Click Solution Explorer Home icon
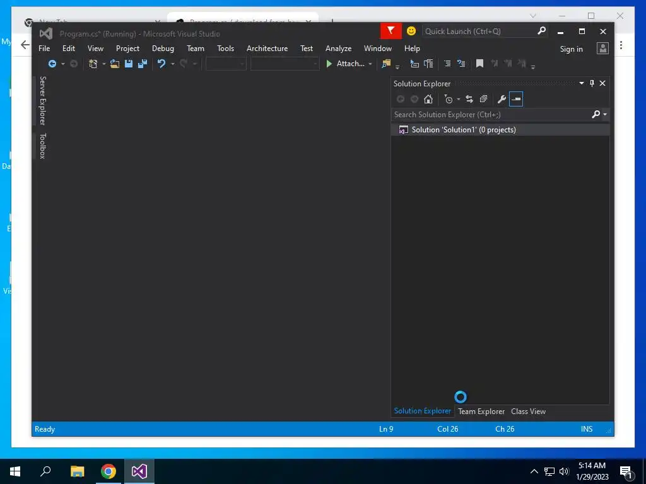This screenshot has height=484, width=646. coord(428,99)
